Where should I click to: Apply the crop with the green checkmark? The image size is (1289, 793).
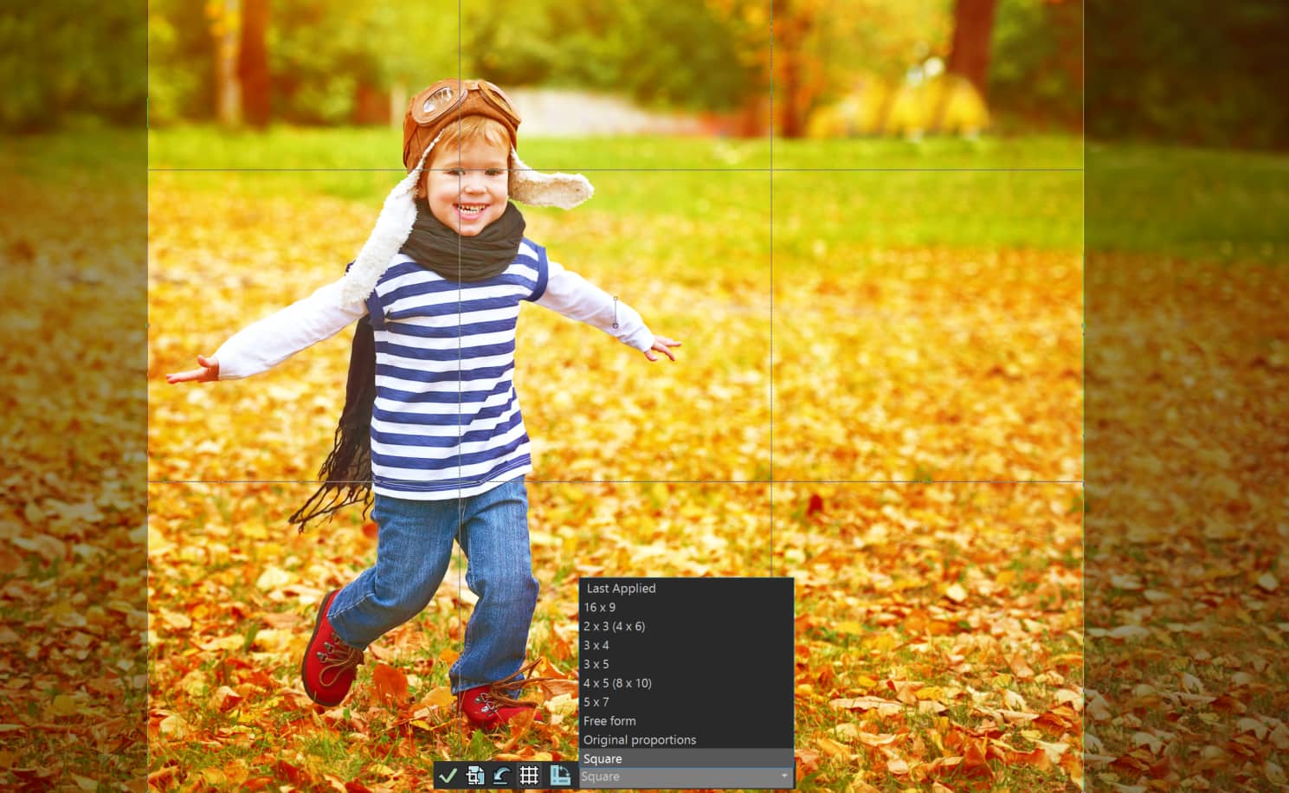pyautogui.click(x=448, y=776)
